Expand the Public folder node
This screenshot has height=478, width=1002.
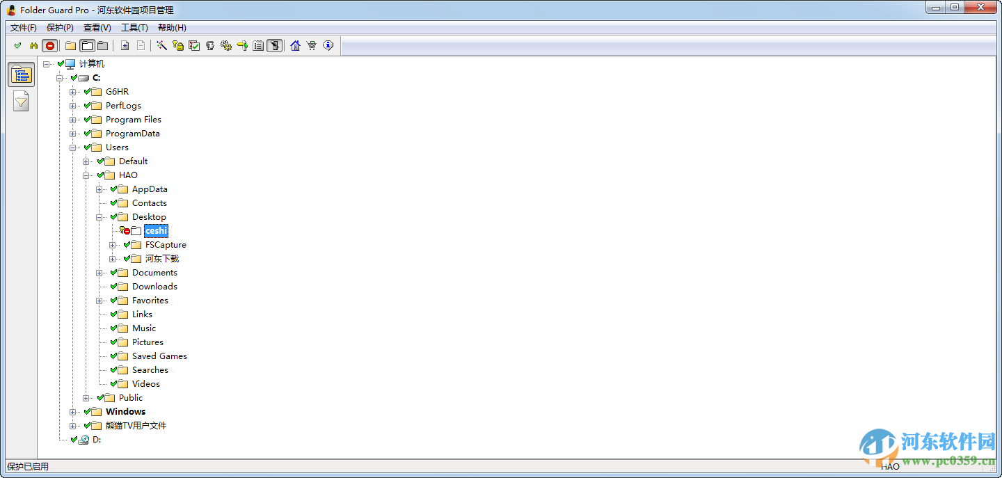coord(86,398)
